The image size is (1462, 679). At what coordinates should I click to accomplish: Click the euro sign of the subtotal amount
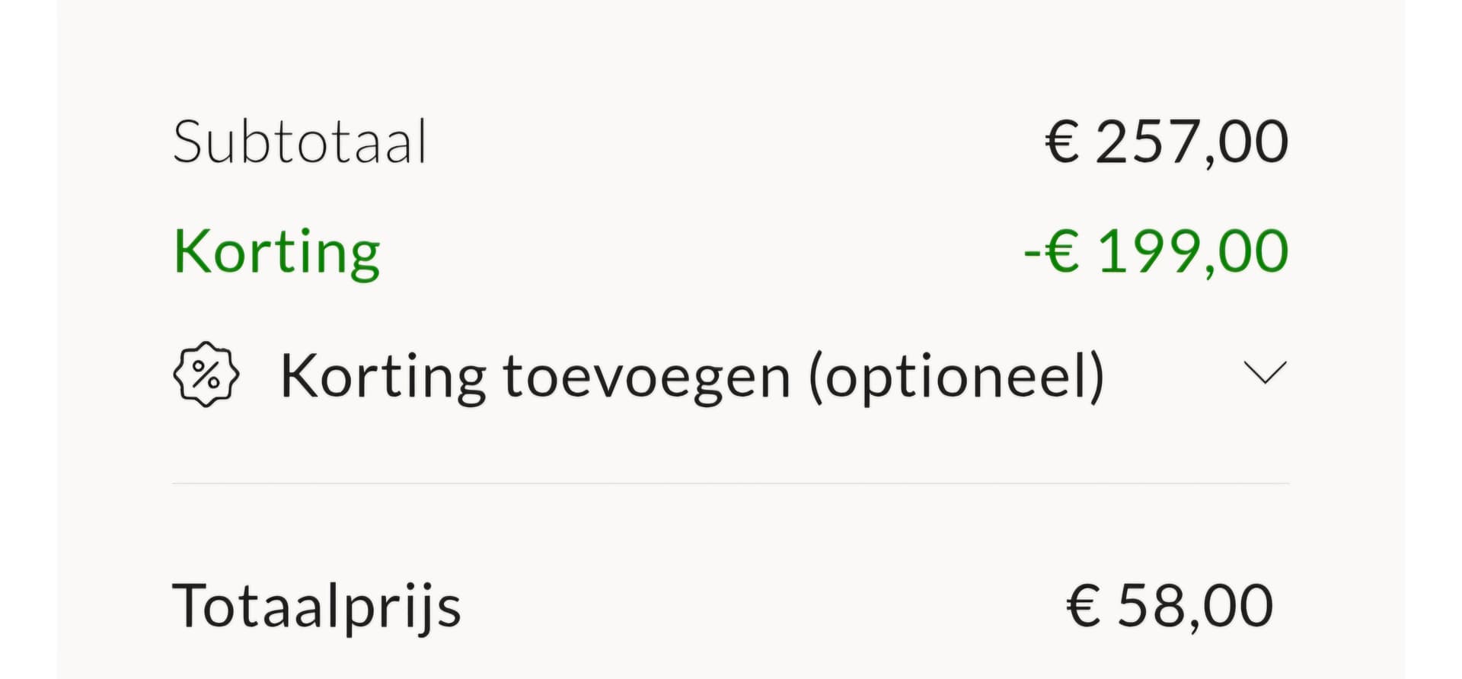1062,142
